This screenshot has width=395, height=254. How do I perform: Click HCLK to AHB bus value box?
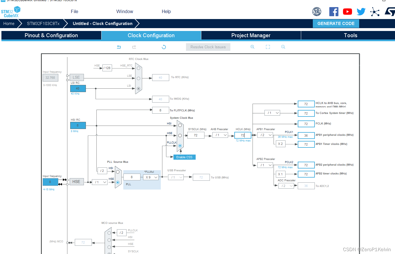[306, 104]
